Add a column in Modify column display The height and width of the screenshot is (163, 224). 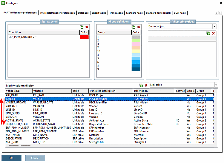click(x=141, y=86)
